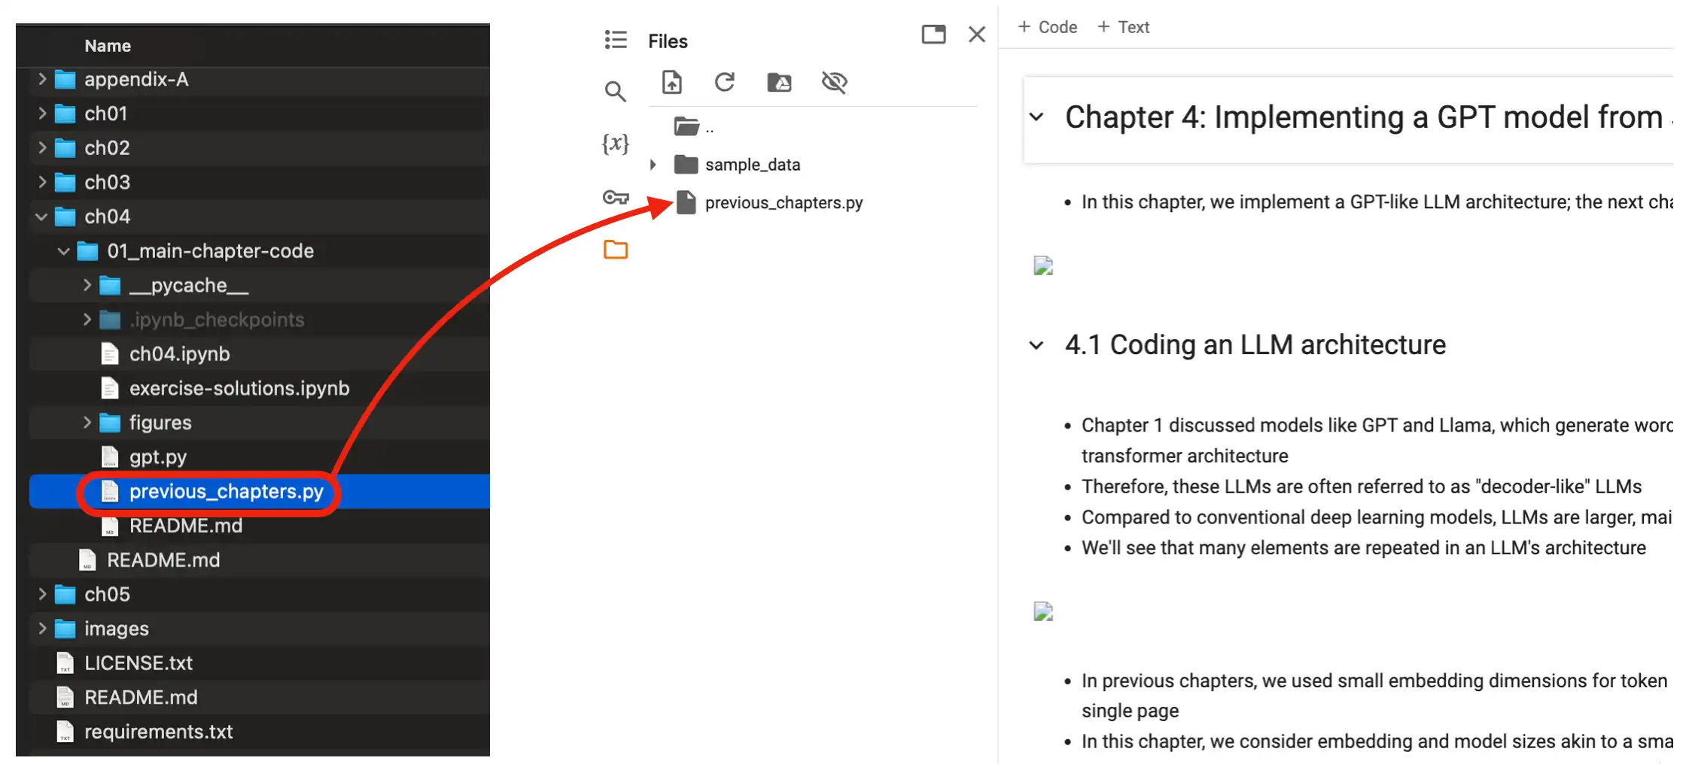Select ch04.ipynb in the Finder list
Image resolution: width=1698 pixels, height=782 pixels.
179,354
